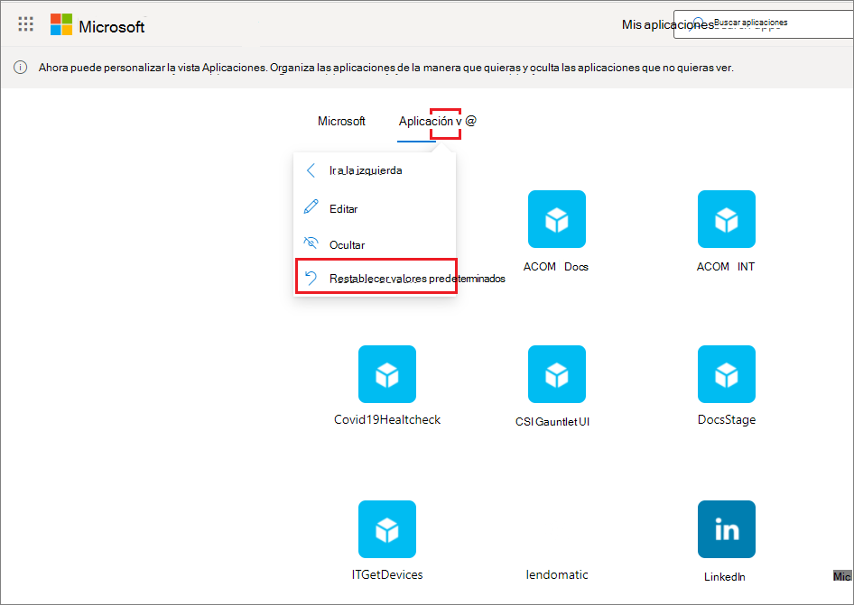Click the search magnifier icon
Screen dimensions: 854x605
(x=699, y=23)
